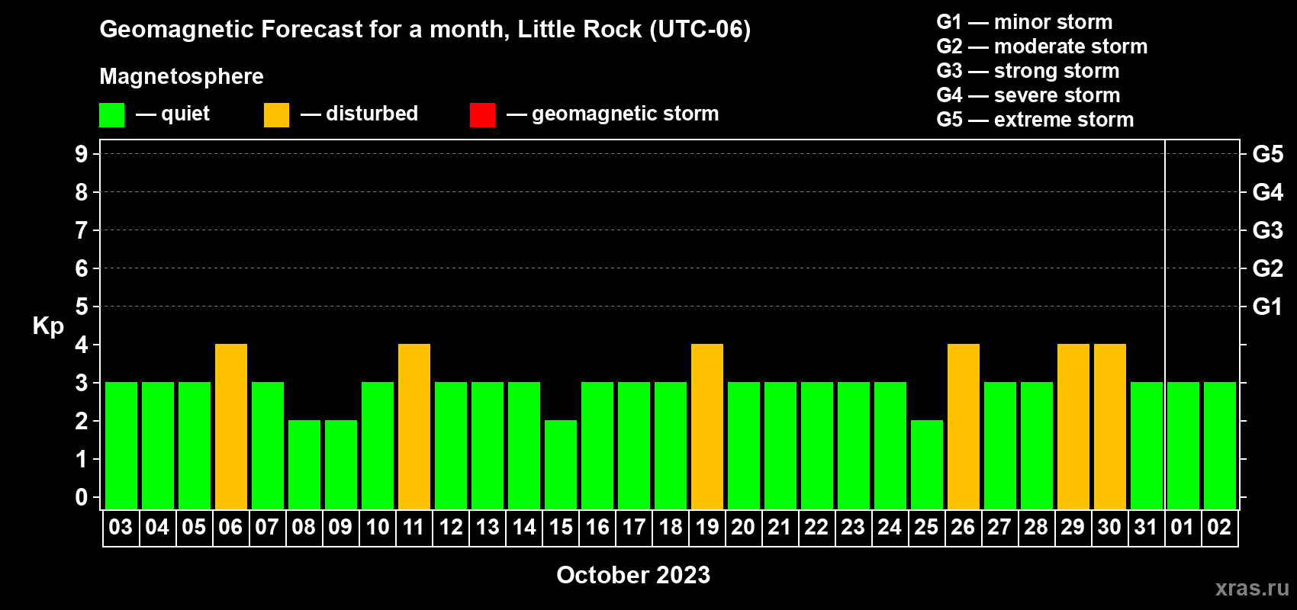
Task: Click date label 05 on the axis
Action: 194,527
